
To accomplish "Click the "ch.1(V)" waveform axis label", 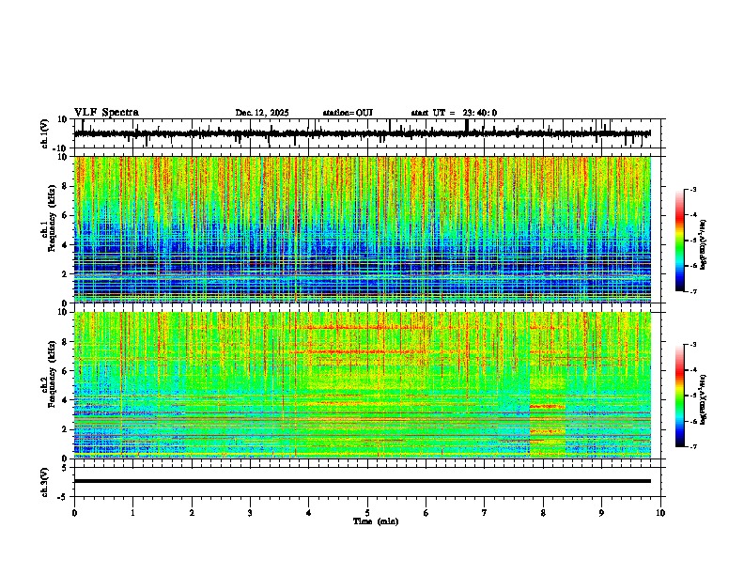I will coord(45,133).
